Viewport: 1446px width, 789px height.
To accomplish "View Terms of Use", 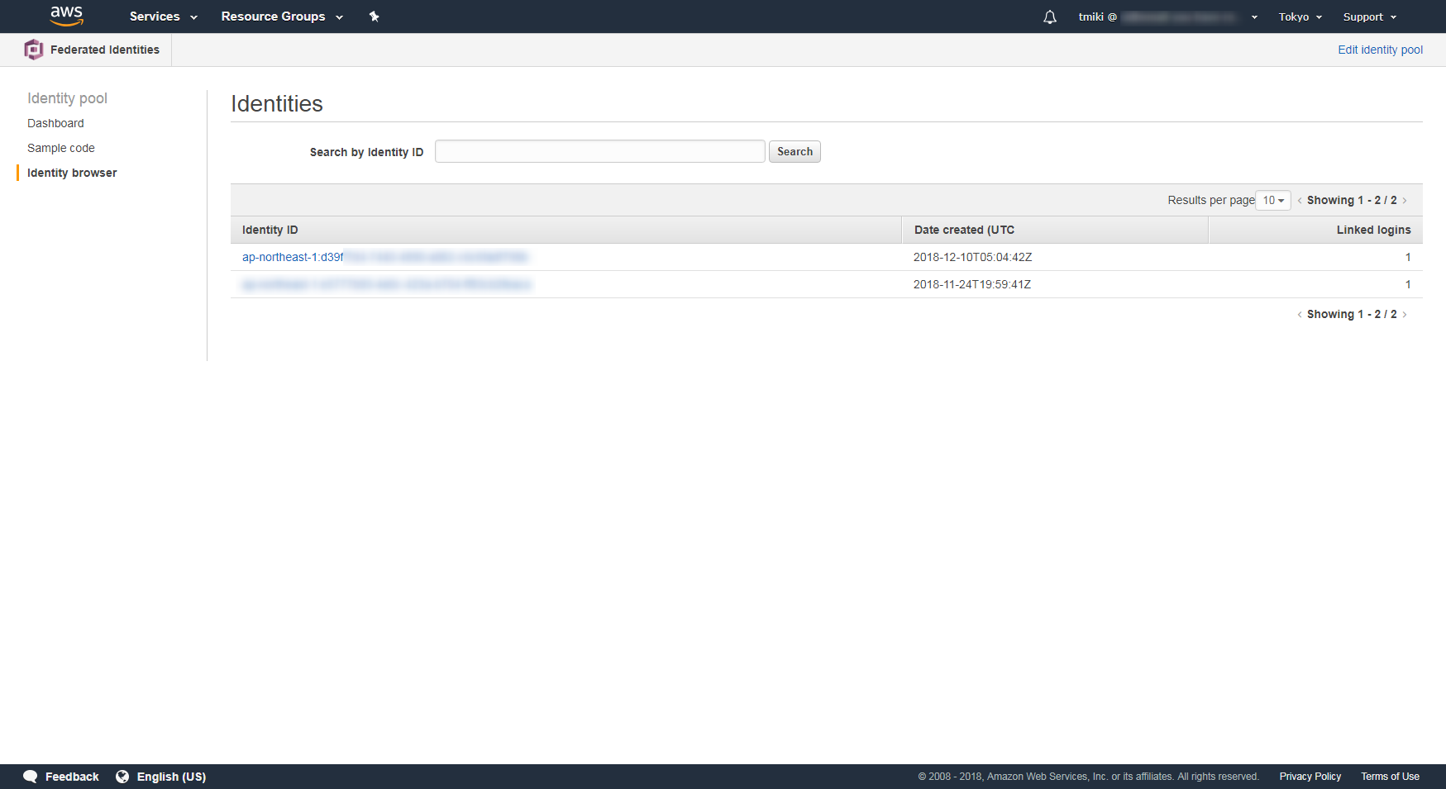I will (1390, 777).
